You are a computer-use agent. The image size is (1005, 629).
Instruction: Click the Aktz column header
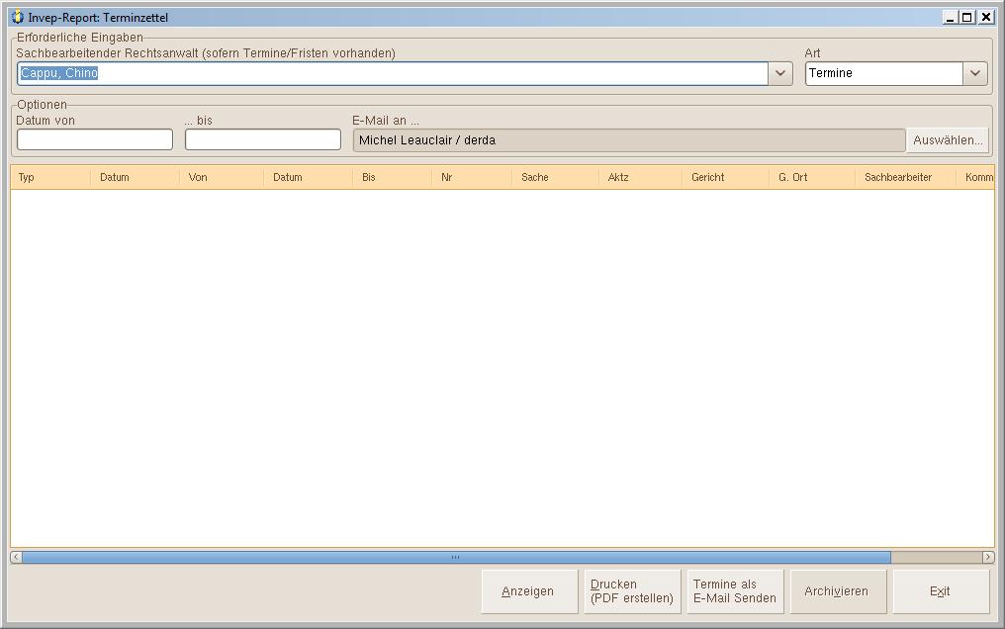pyautogui.click(x=640, y=177)
